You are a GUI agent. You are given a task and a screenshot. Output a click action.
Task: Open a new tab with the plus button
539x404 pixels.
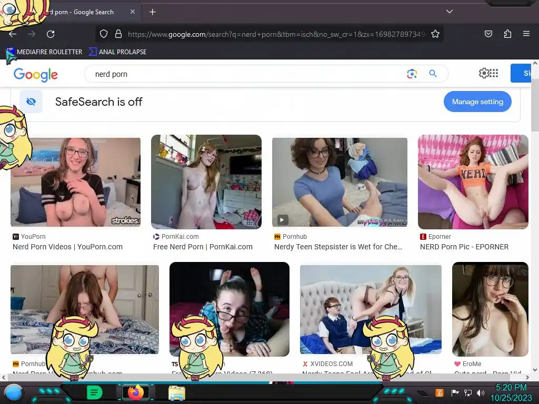point(152,12)
